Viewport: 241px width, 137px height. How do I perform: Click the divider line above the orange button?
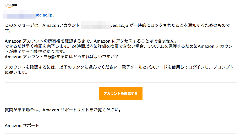click(x=120, y=82)
